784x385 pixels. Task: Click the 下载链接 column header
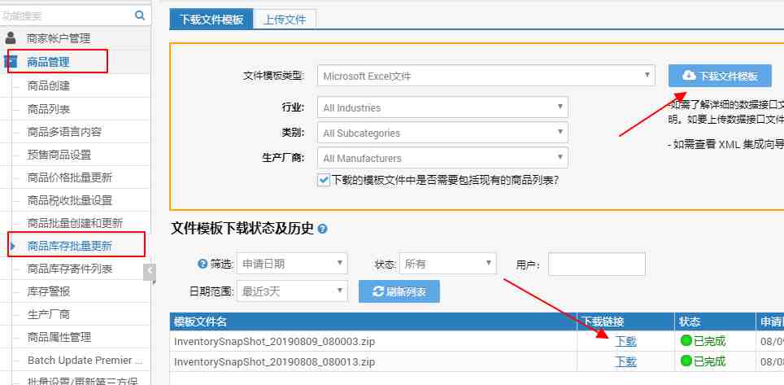click(x=625, y=322)
